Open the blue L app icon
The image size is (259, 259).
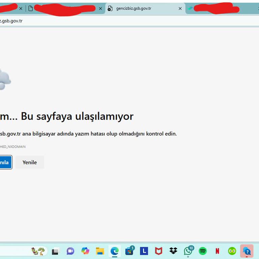click(144, 251)
